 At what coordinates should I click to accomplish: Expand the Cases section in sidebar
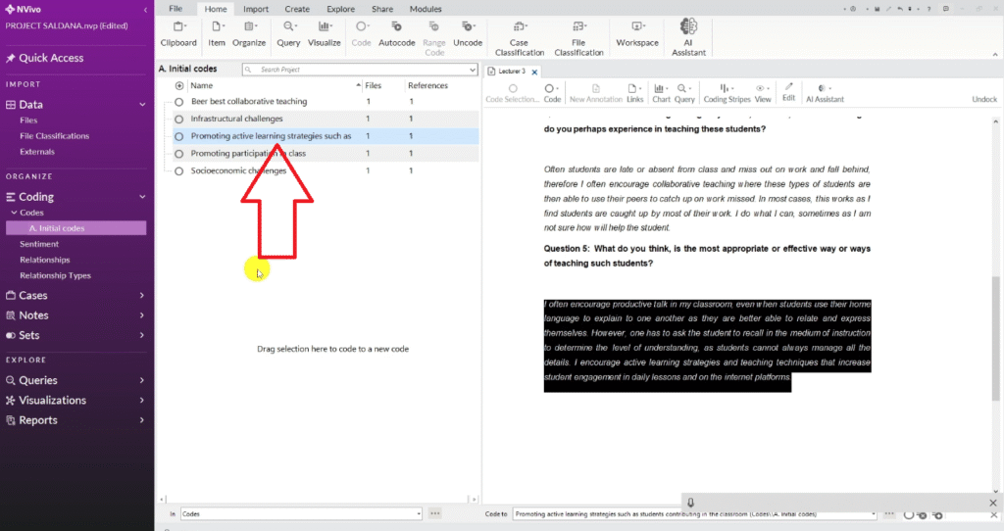(142, 295)
